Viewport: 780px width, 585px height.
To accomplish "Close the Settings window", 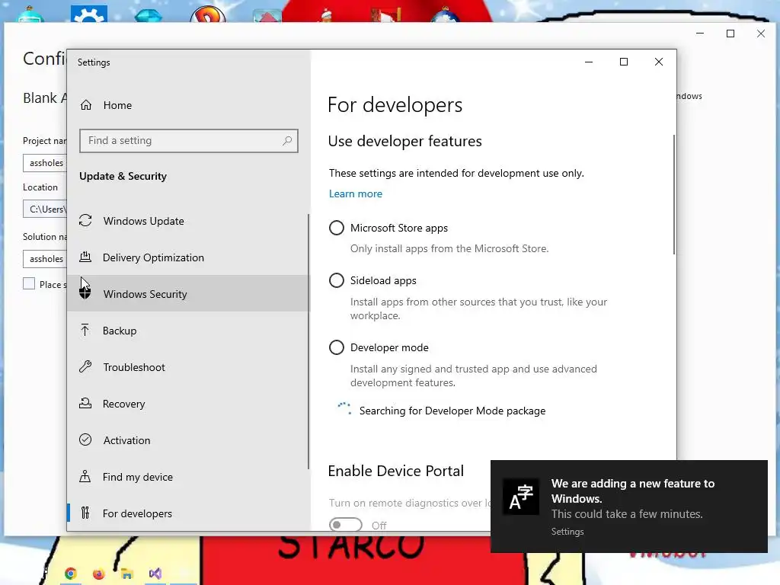I will [x=659, y=62].
